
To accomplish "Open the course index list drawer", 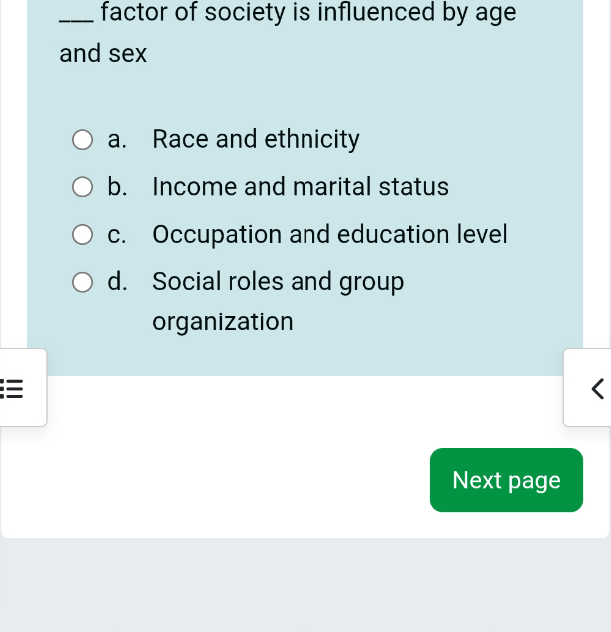I will (23, 388).
